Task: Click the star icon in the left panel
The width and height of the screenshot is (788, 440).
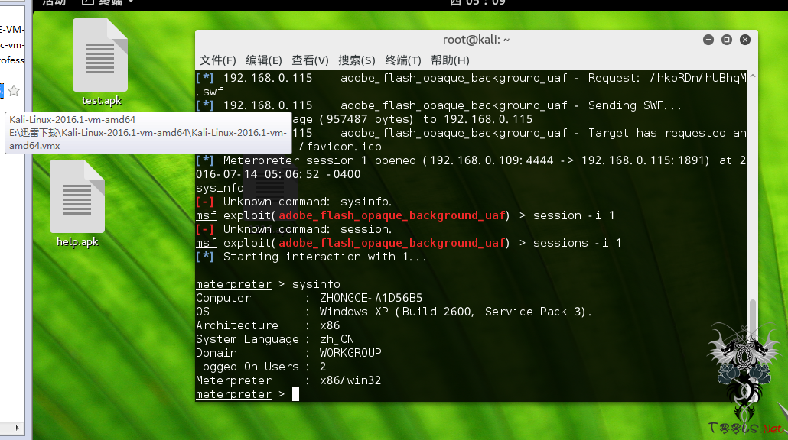Action: point(14,91)
